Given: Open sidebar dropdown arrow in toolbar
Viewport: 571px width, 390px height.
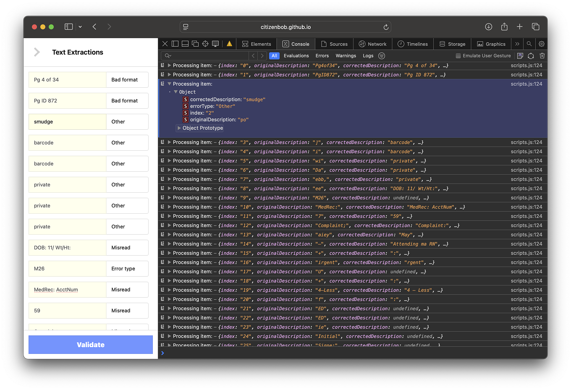Looking at the screenshot, I should click(80, 26).
